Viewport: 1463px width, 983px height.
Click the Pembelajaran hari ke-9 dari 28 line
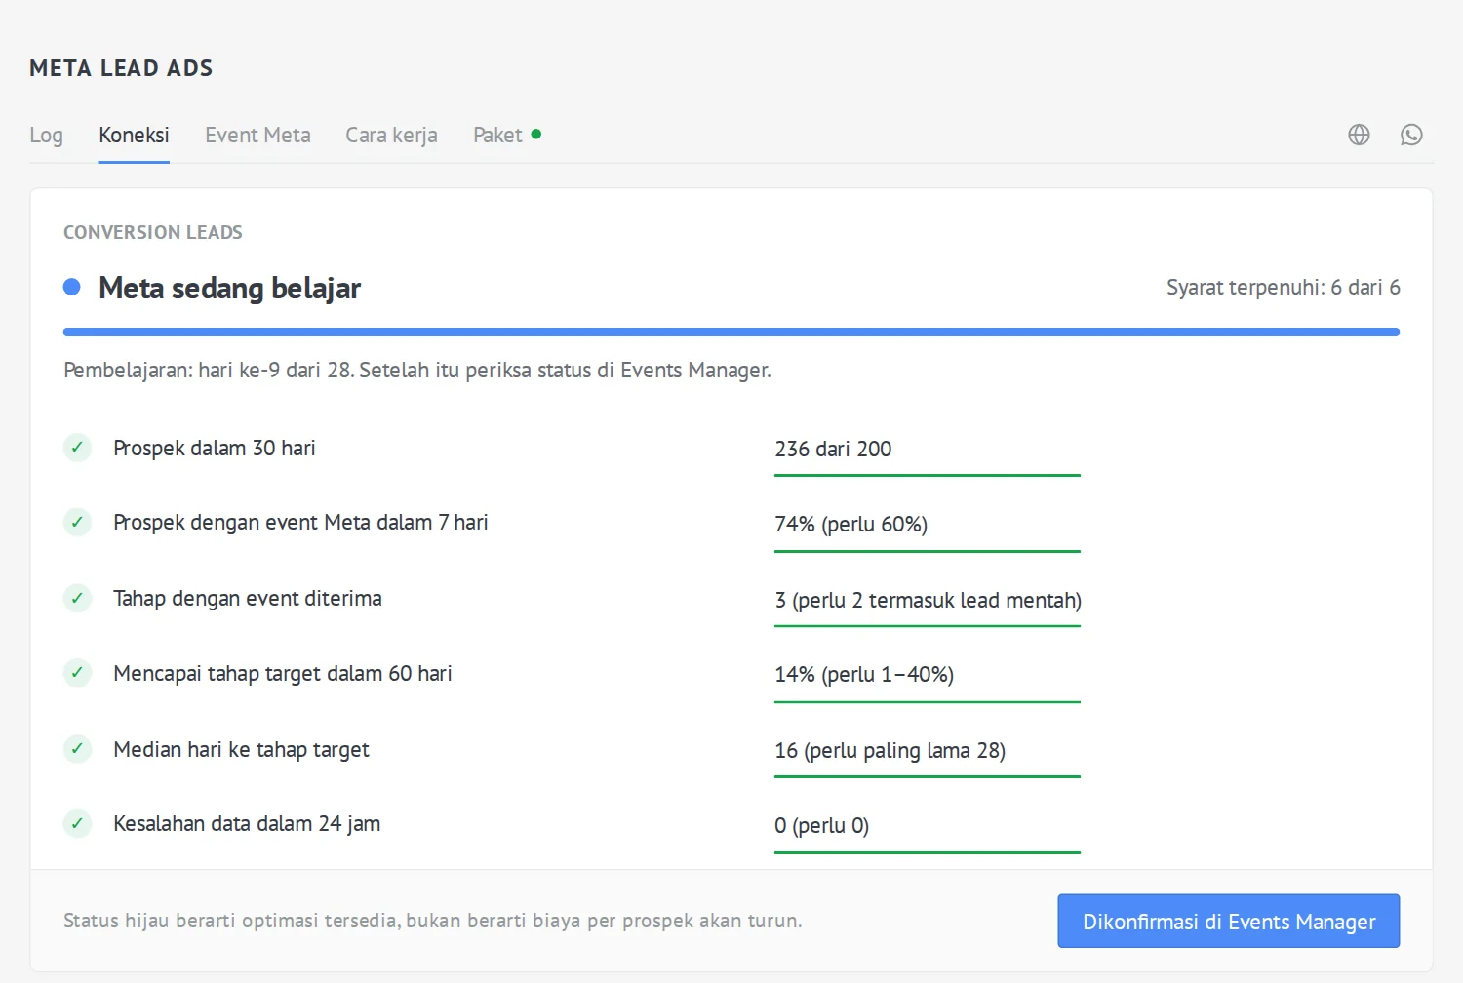click(417, 371)
